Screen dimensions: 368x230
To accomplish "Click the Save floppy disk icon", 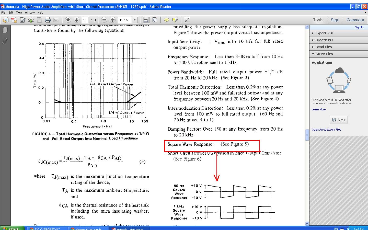I will pos(39,20).
